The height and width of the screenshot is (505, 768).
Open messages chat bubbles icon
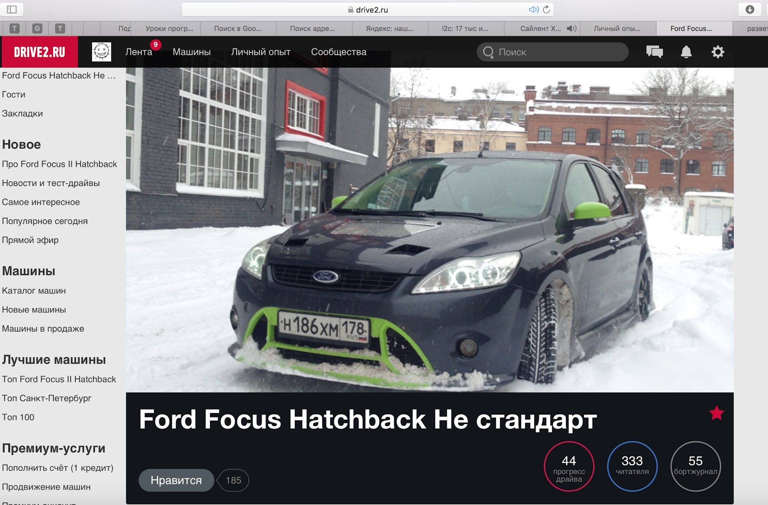tap(654, 52)
